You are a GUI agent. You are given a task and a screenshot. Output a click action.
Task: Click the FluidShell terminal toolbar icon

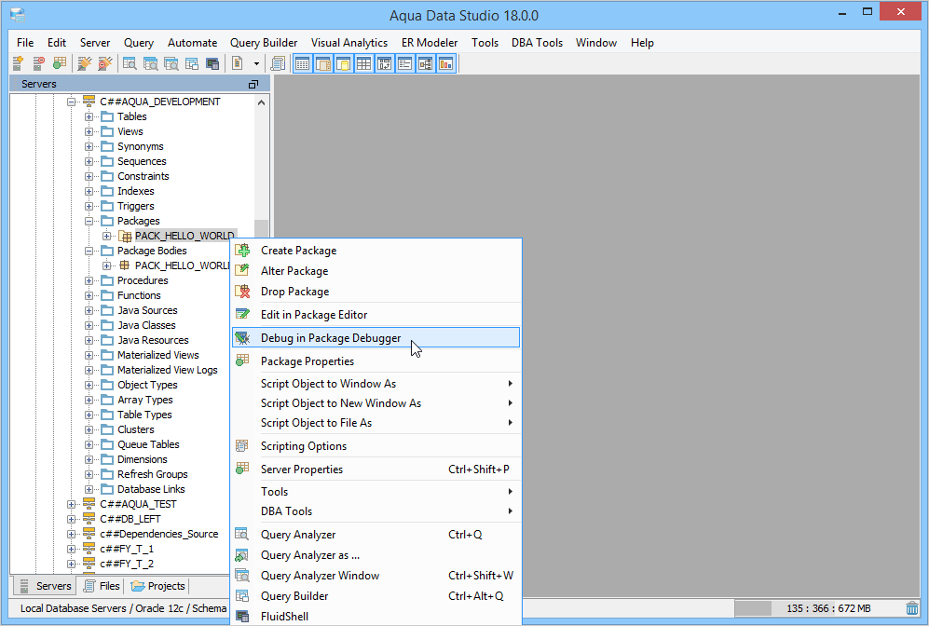[212, 63]
